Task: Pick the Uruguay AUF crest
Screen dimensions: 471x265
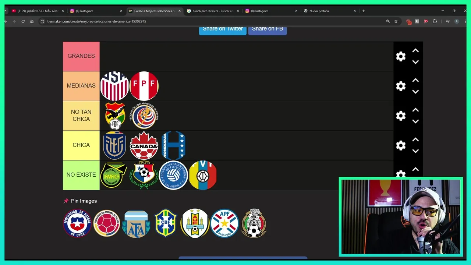Action: coord(195,223)
